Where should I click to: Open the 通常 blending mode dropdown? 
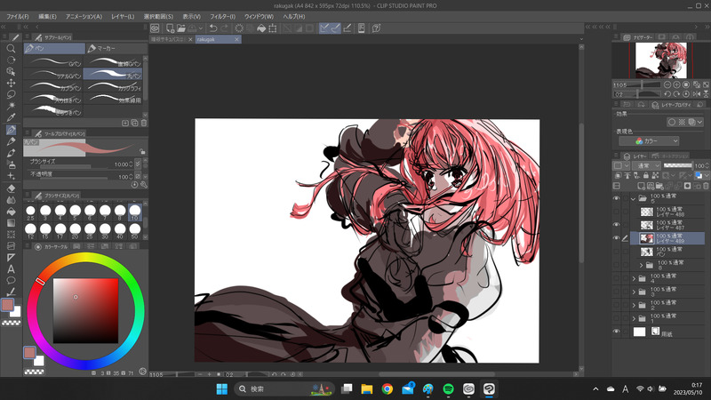[x=646, y=165]
